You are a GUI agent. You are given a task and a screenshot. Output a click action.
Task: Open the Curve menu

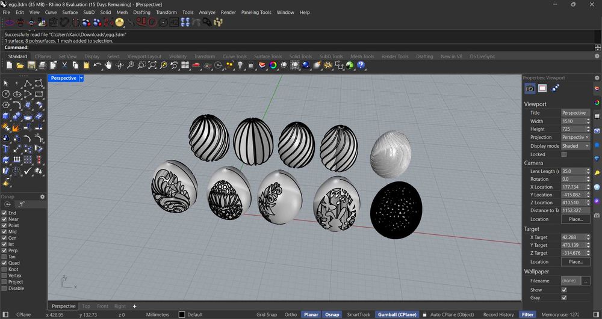click(x=51, y=12)
